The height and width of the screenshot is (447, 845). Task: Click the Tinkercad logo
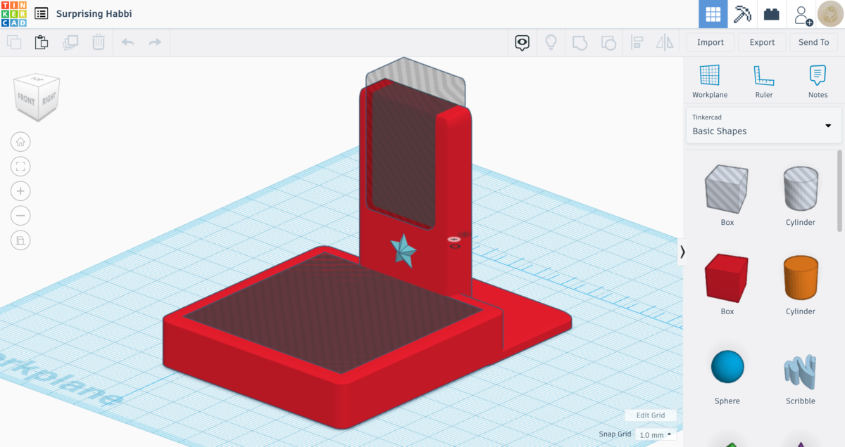13,13
